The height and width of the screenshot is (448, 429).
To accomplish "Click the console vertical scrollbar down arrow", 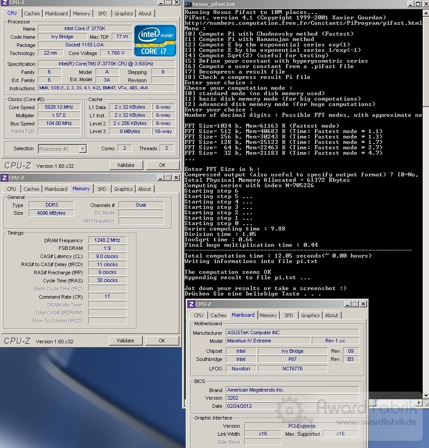I will (426, 396).
